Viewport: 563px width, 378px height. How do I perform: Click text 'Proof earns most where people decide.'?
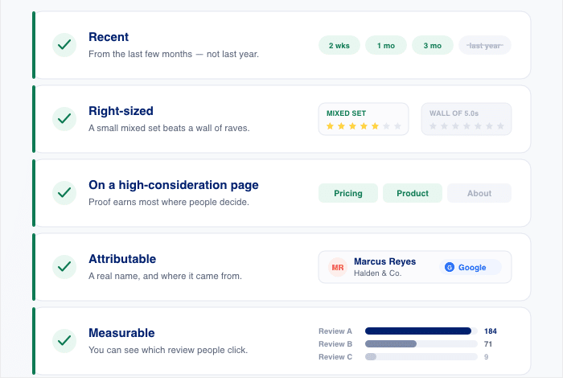click(x=169, y=202)
